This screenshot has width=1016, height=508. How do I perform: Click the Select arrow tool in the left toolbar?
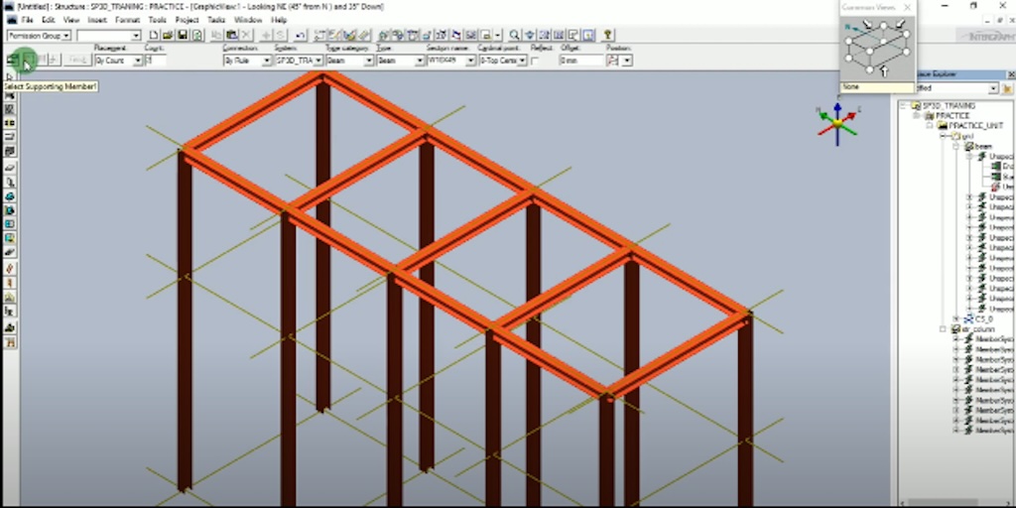coord(9,76)
